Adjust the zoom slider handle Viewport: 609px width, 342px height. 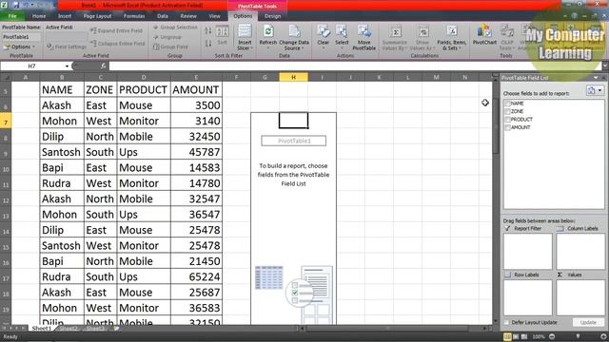click(578, 336)
